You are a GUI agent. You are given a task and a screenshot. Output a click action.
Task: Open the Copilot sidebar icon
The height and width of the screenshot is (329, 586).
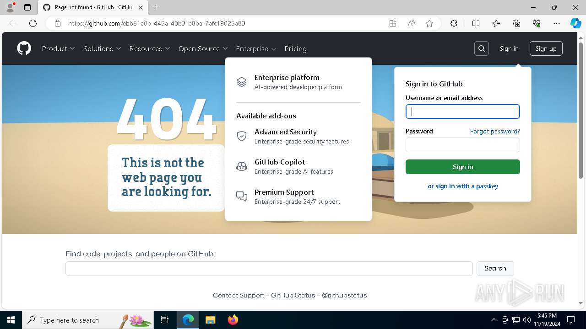tap(575, 23)
